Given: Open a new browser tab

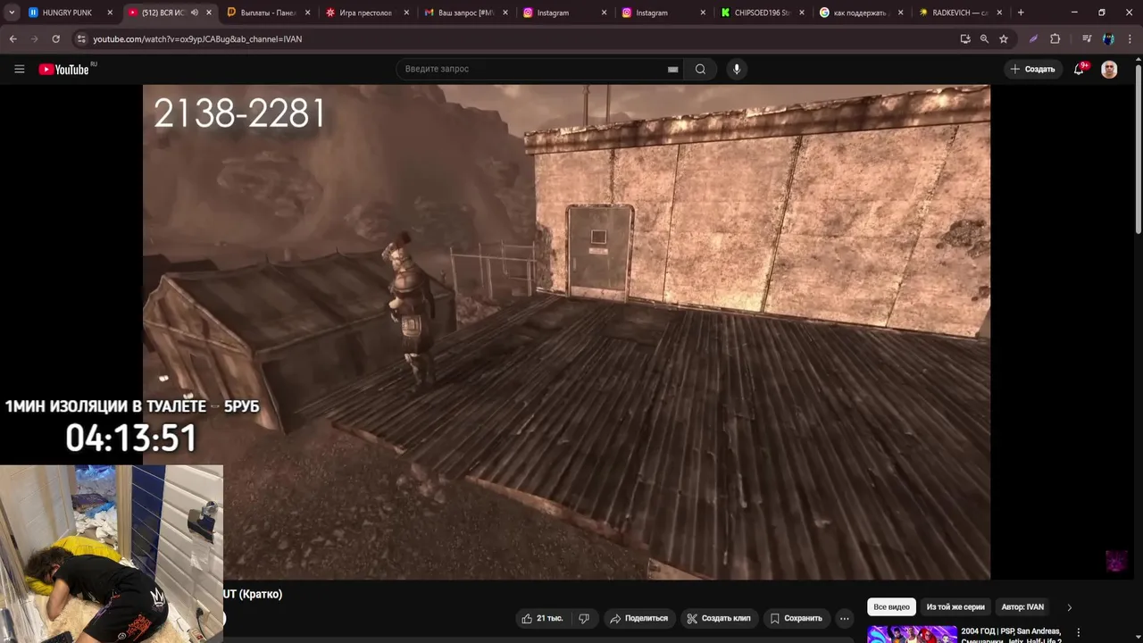Looking at the screenshot, I should pyautogui.click(x=1021, y=13).
